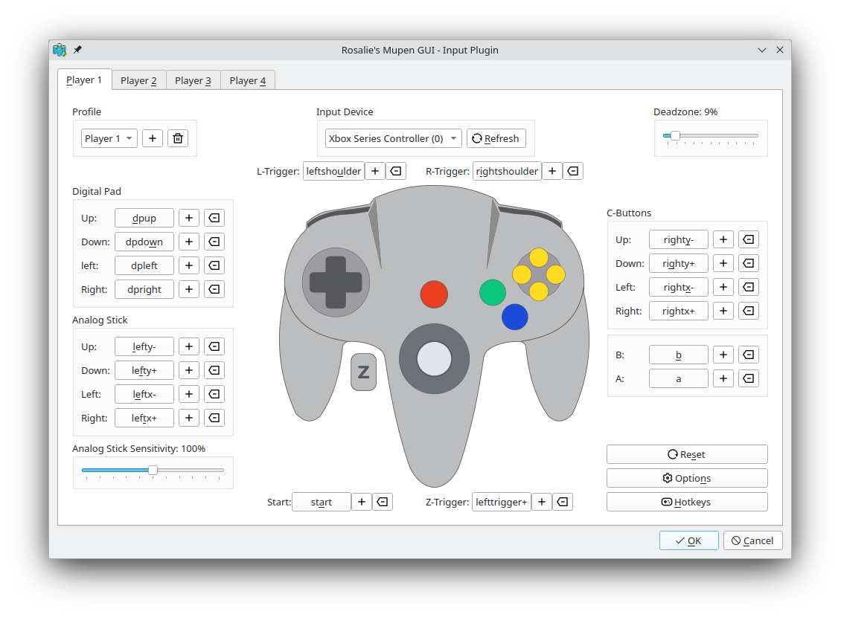Click the Deadzone slider handle

point(675,135)
